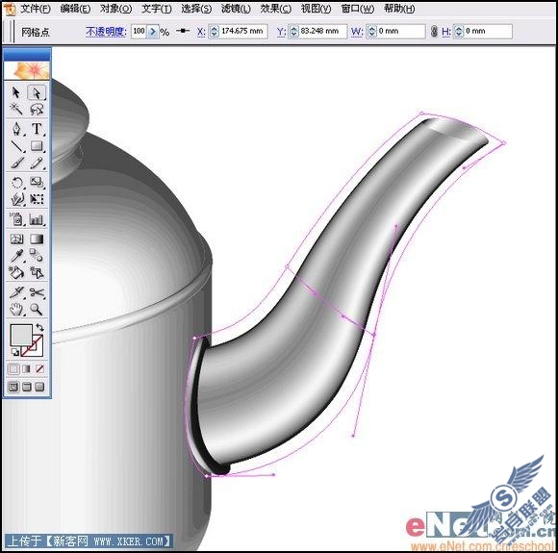Switch to Full Screen with Menu Bar
558x553 pixels.
27,387
